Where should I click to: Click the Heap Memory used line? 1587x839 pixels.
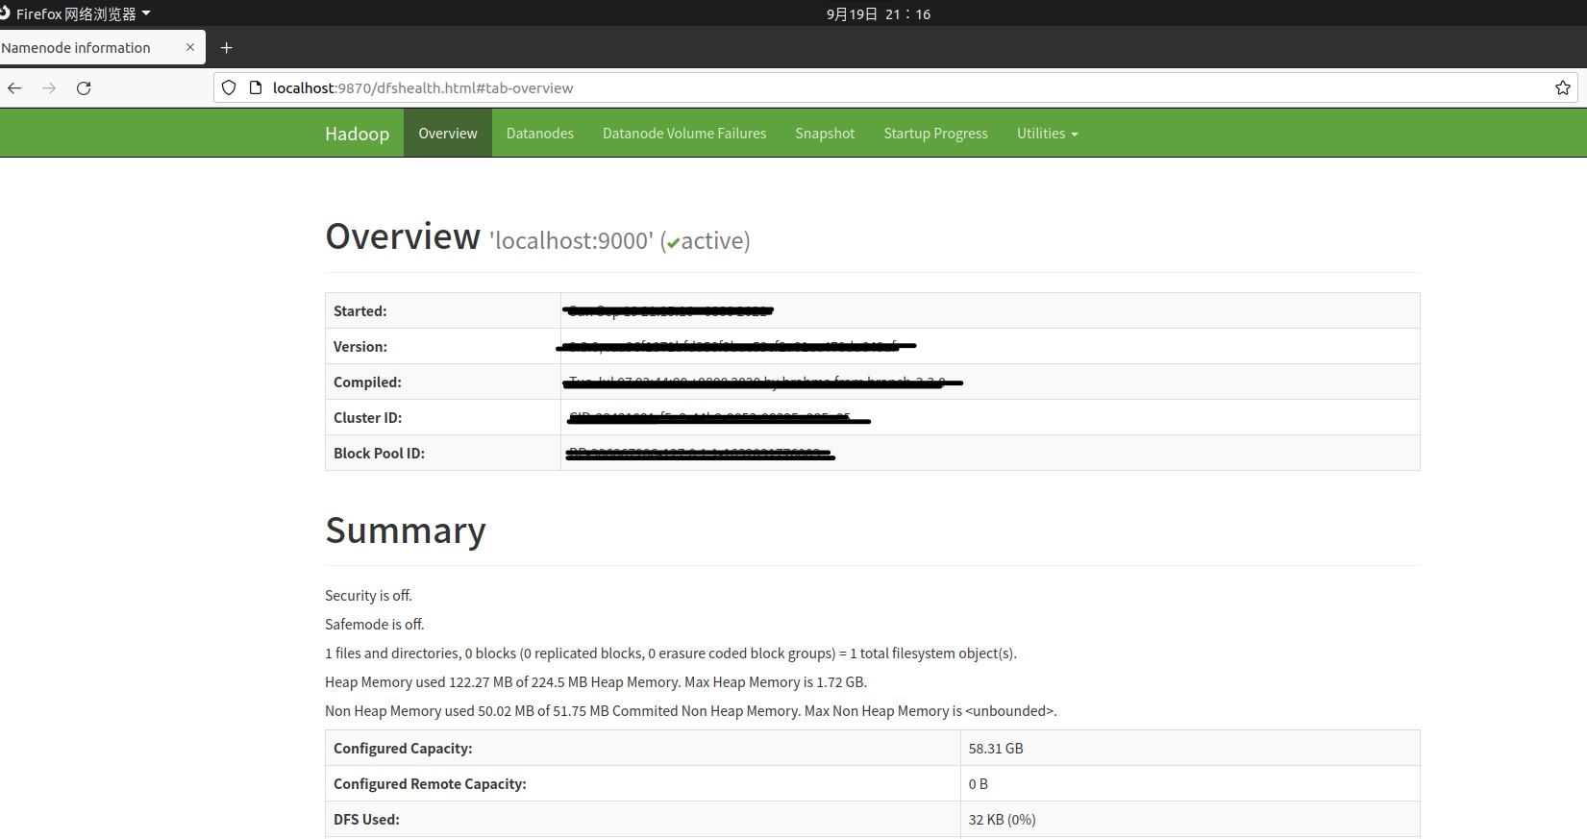click(x=596, y=682)
